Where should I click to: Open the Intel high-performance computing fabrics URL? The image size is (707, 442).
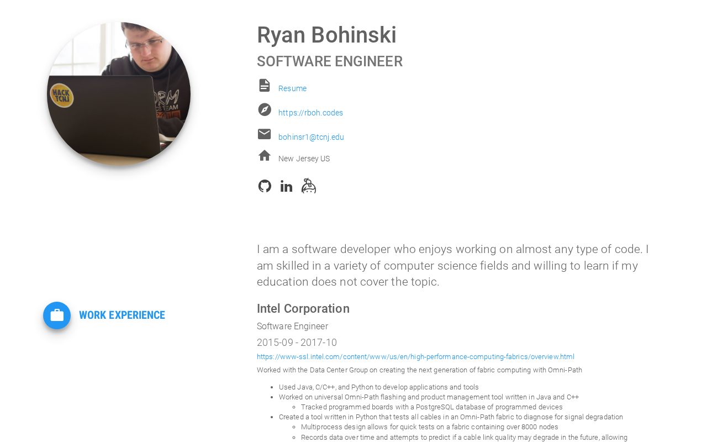(x=415, y=357)
